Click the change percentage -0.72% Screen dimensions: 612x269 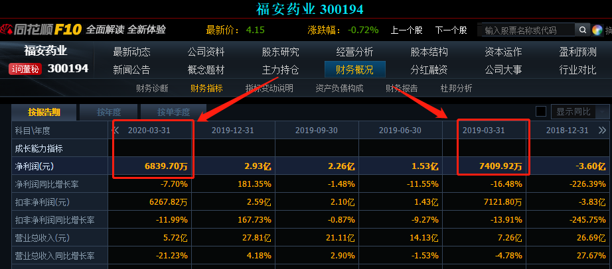pyautogui.click(x=363, y=30)
